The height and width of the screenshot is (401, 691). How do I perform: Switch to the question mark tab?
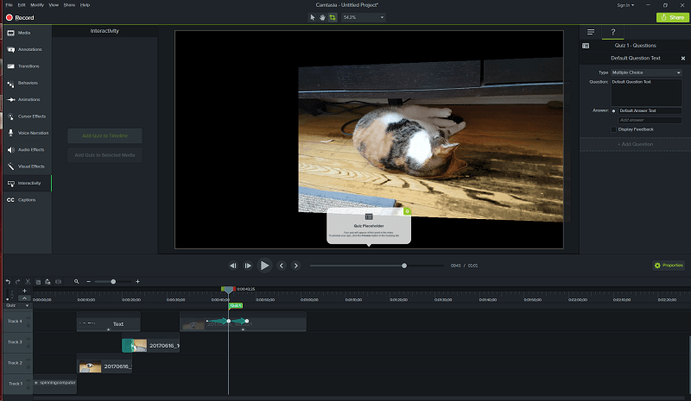coord(612,32)
